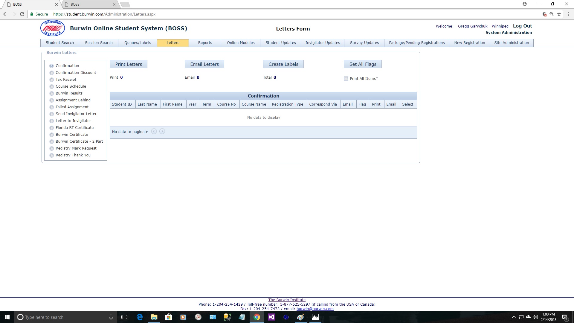574x323 pixels.
Task: Select the Reports navigation tab
Action: click(x=204, y=42)
